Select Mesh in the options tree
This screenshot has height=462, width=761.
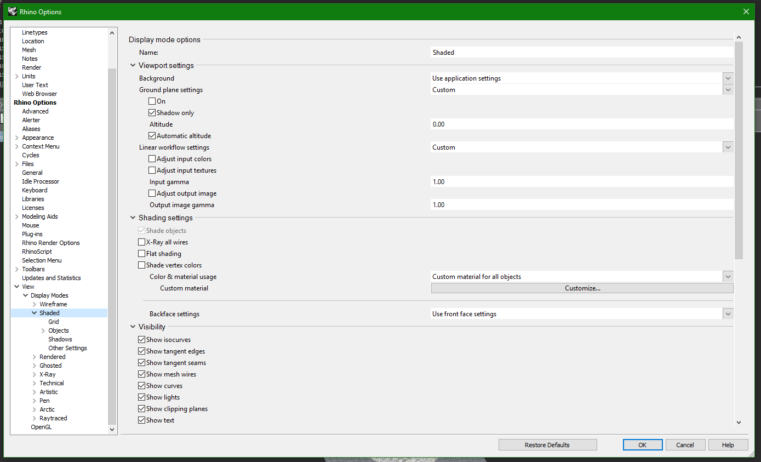(x=29, y=50)
